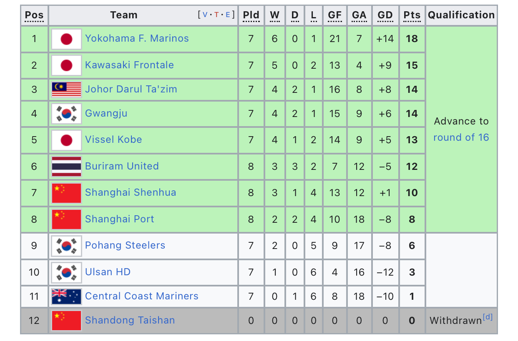The image size is (518, 341).
Task: Click the China flag next to Shandong Taishan
Action: (66, 321)
